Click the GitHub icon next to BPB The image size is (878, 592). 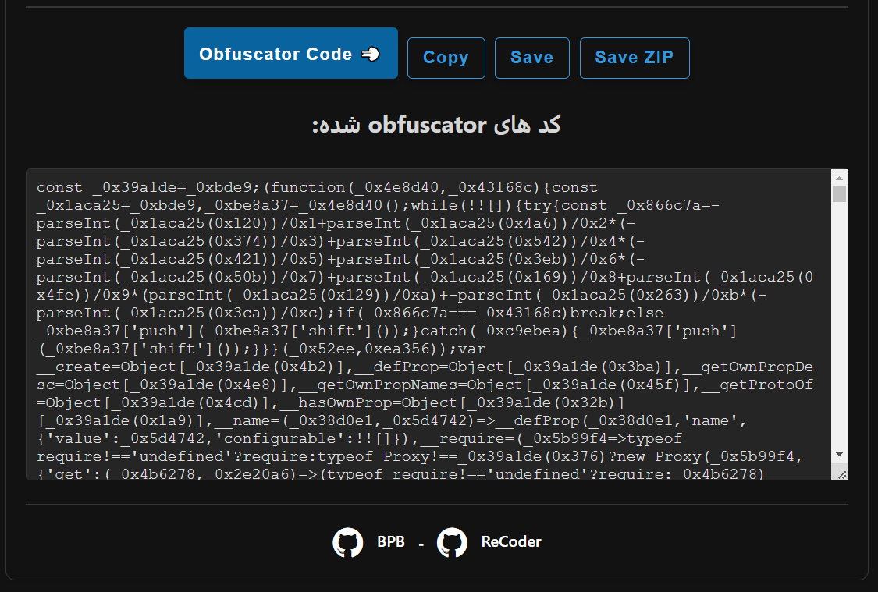point(350,541)
